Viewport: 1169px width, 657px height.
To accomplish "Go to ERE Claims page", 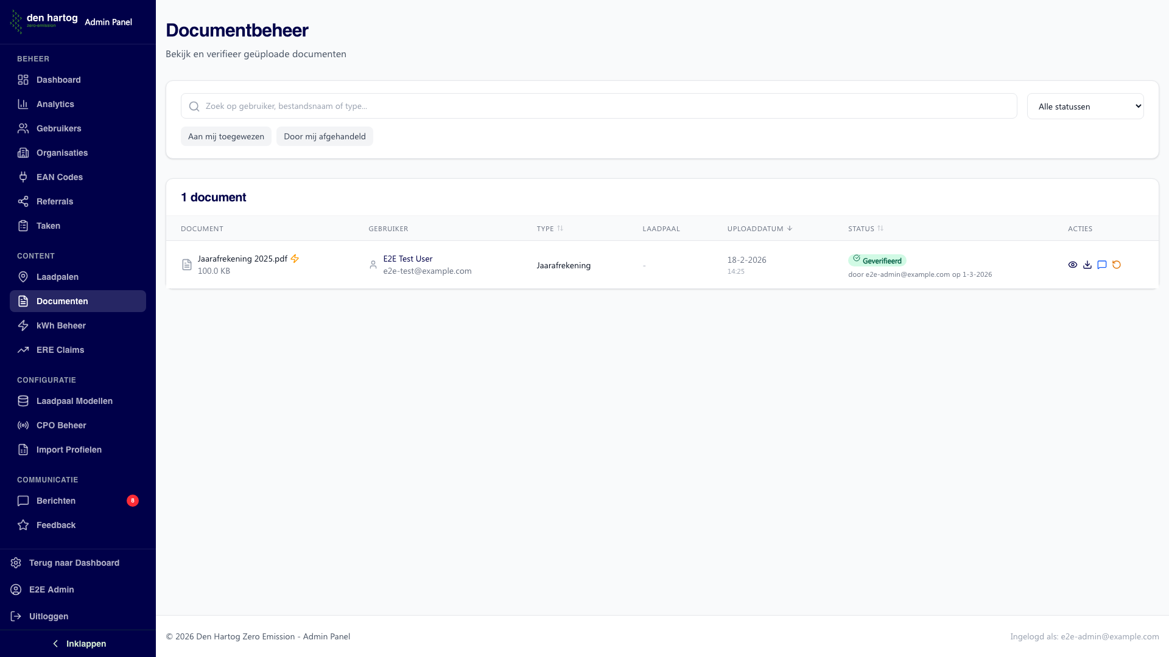I will pos(60,350).
